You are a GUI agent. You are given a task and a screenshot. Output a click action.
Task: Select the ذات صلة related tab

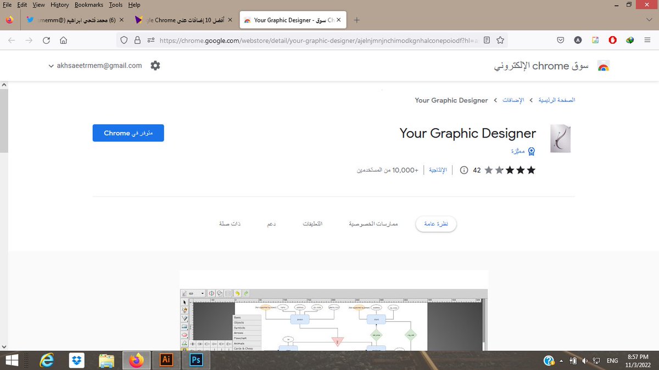tap(230, 224)
